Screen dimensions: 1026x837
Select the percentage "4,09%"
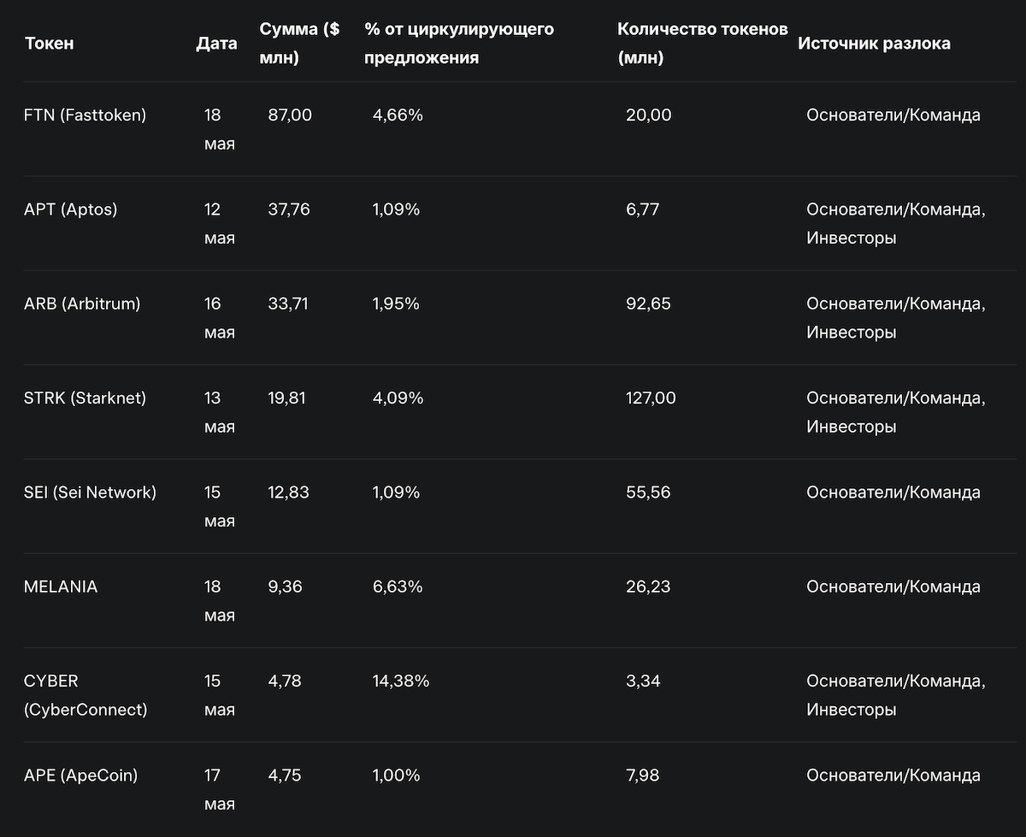[x=398, y=398]
